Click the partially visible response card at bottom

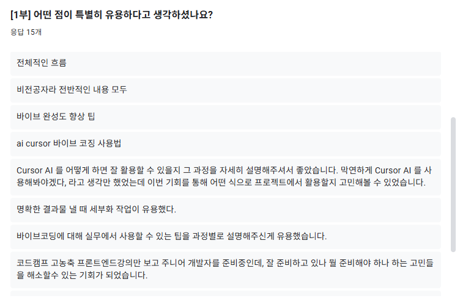[226, 294]
